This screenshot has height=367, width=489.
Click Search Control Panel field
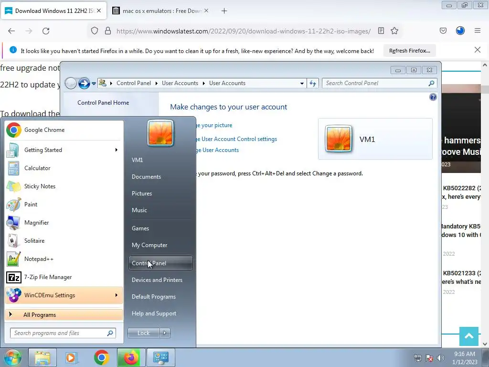[x=379, y=83]
